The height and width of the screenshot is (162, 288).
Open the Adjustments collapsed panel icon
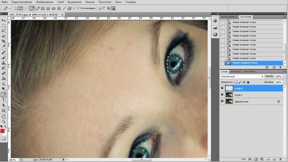tap(215, 21)
